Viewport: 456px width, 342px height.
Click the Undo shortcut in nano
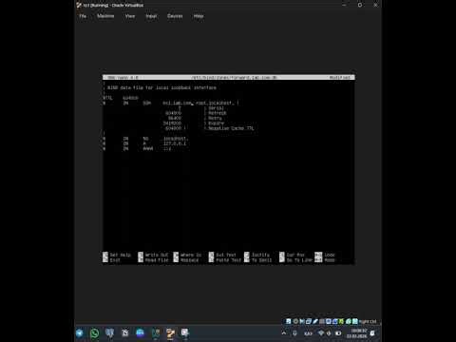coord(325,255)
